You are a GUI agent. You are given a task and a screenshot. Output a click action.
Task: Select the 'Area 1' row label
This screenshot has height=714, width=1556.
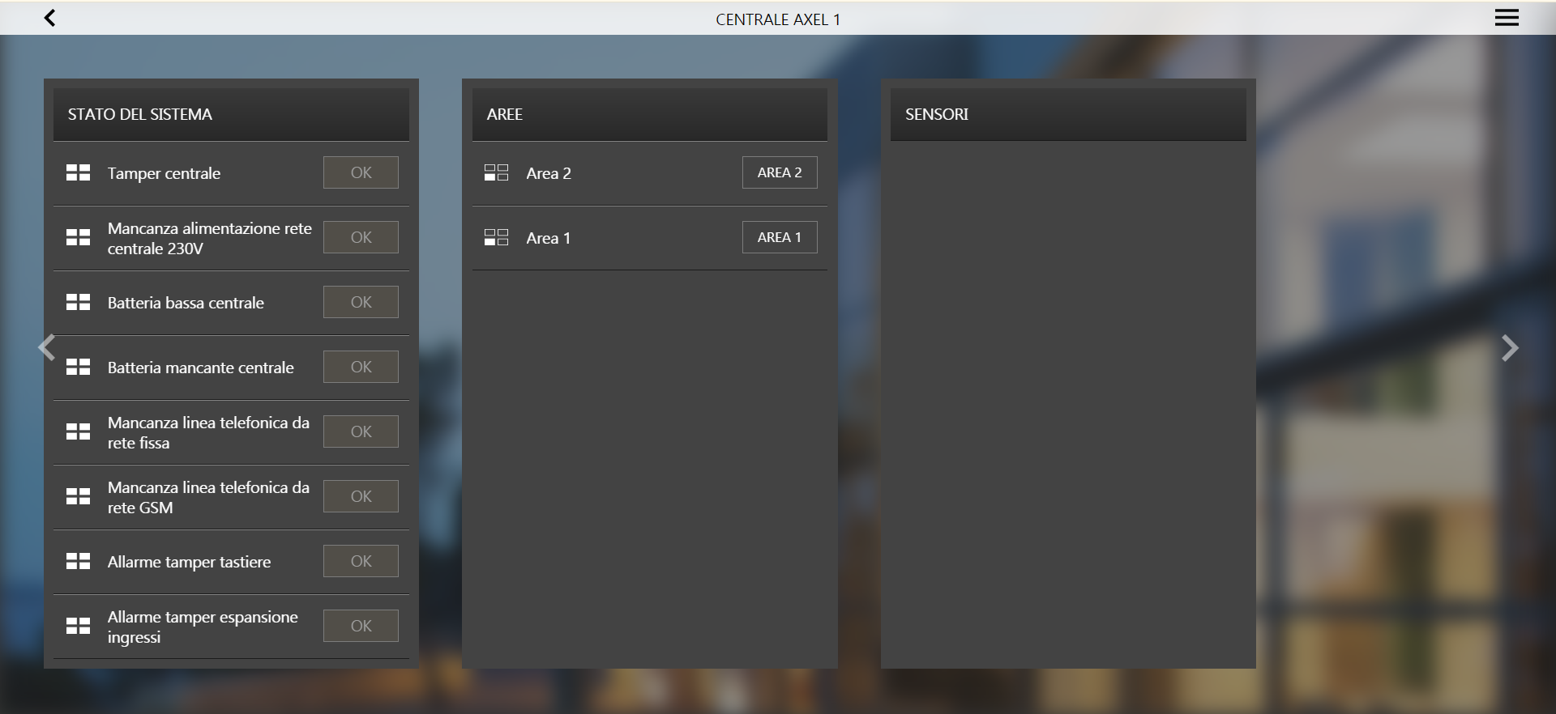click(x=549, y=238)
